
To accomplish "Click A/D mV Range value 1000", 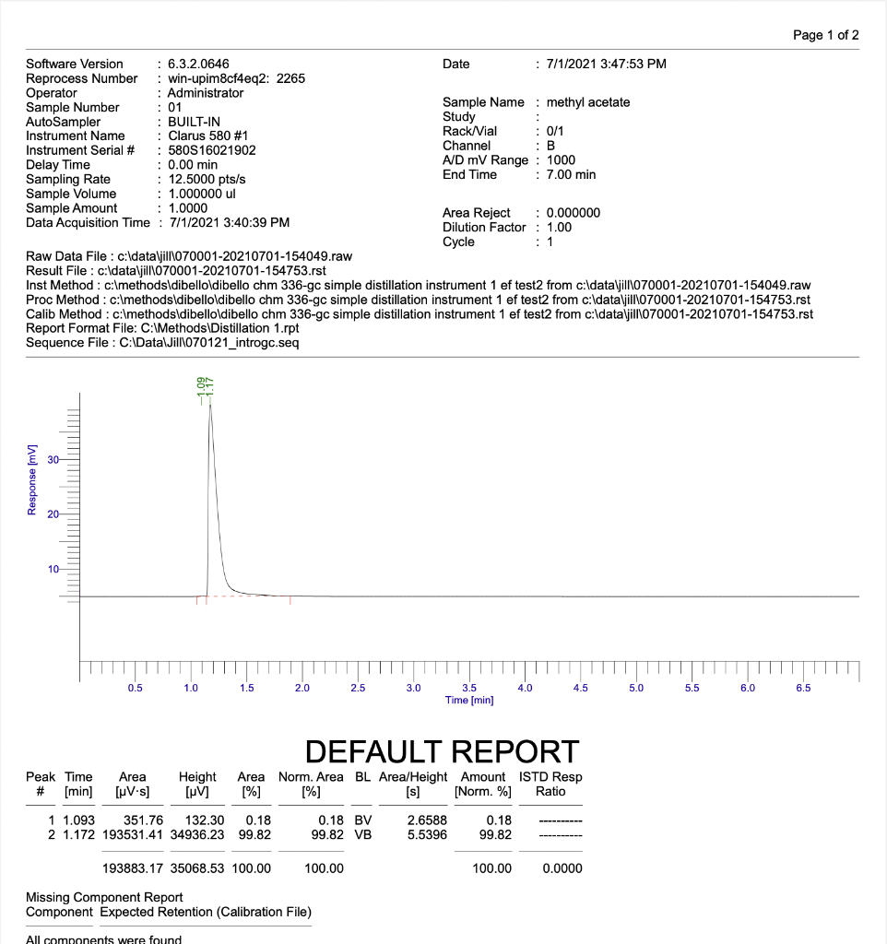I will pos(561,160).
